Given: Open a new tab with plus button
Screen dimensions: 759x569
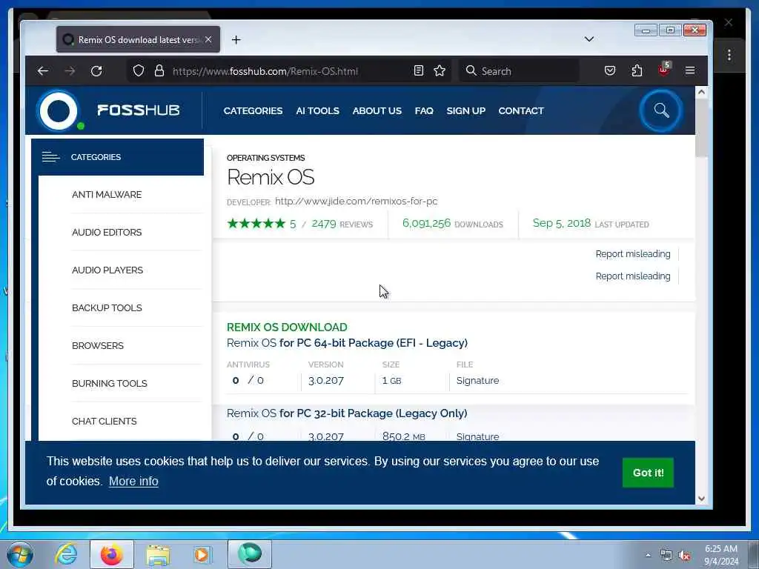Looking at the screenshot, I should (x=236, y=40).
